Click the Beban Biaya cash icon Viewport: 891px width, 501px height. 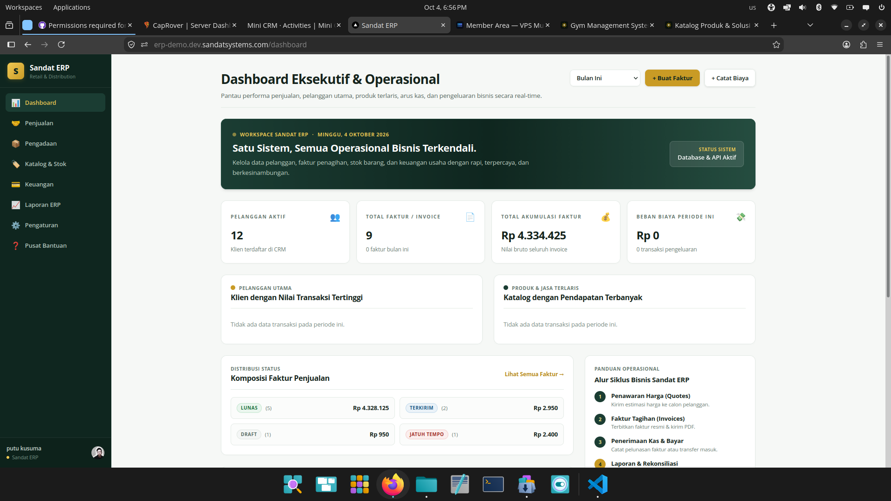pyautogui.click(x=741, y=217)
